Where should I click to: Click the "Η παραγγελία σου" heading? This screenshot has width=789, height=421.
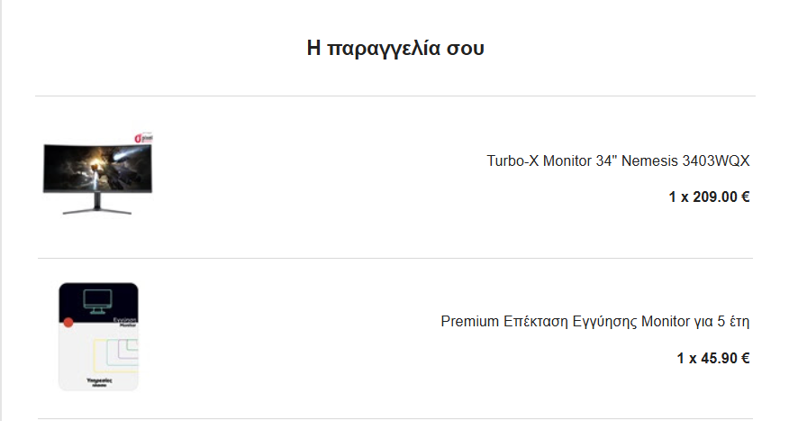[x=395, y=49]
